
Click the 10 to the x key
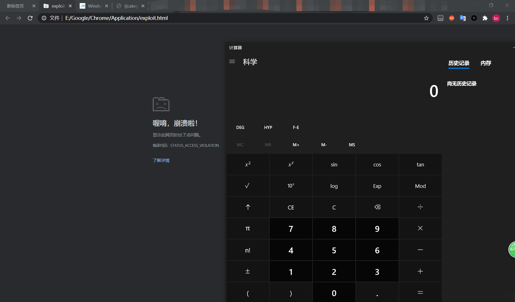click(x=291, y=186)
